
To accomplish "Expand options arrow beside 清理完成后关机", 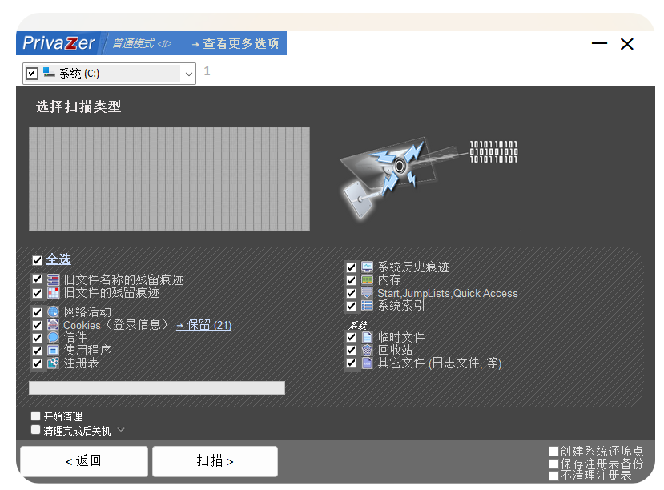I will (121, 430).
